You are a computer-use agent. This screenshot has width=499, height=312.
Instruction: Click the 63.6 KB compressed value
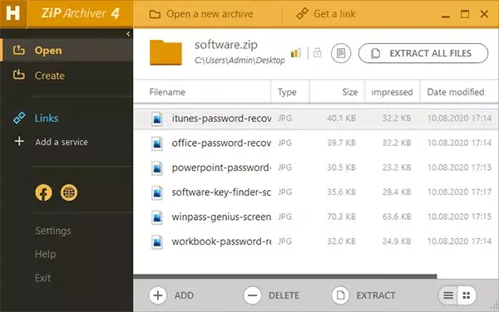[x=397, y=217]
